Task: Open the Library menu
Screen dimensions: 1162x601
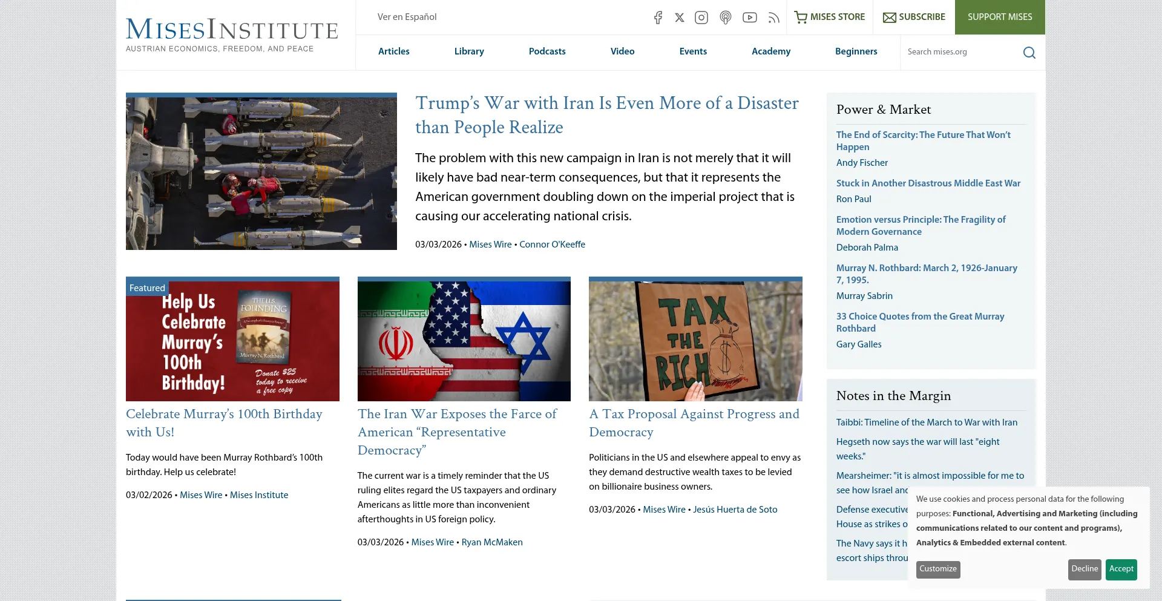Action: click(469, 51)
